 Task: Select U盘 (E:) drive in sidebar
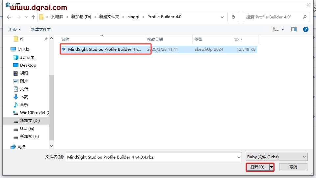click(x=27, y=129)
